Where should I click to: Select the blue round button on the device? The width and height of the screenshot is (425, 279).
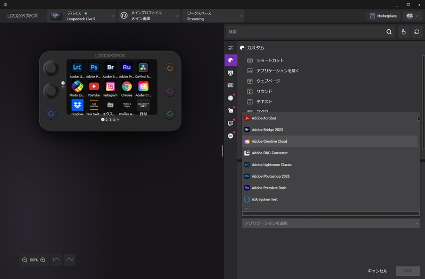pos(51,114)
